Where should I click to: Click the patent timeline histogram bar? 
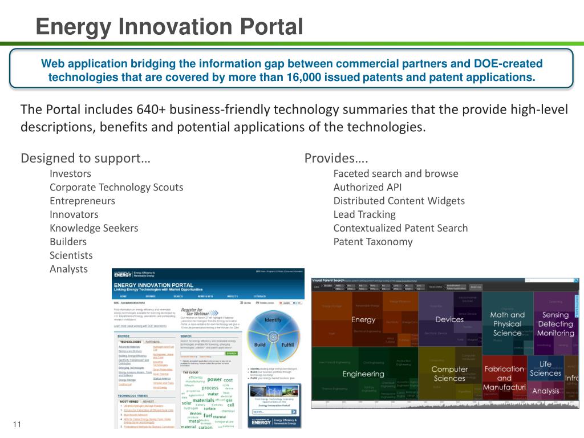tap(445, 404)
